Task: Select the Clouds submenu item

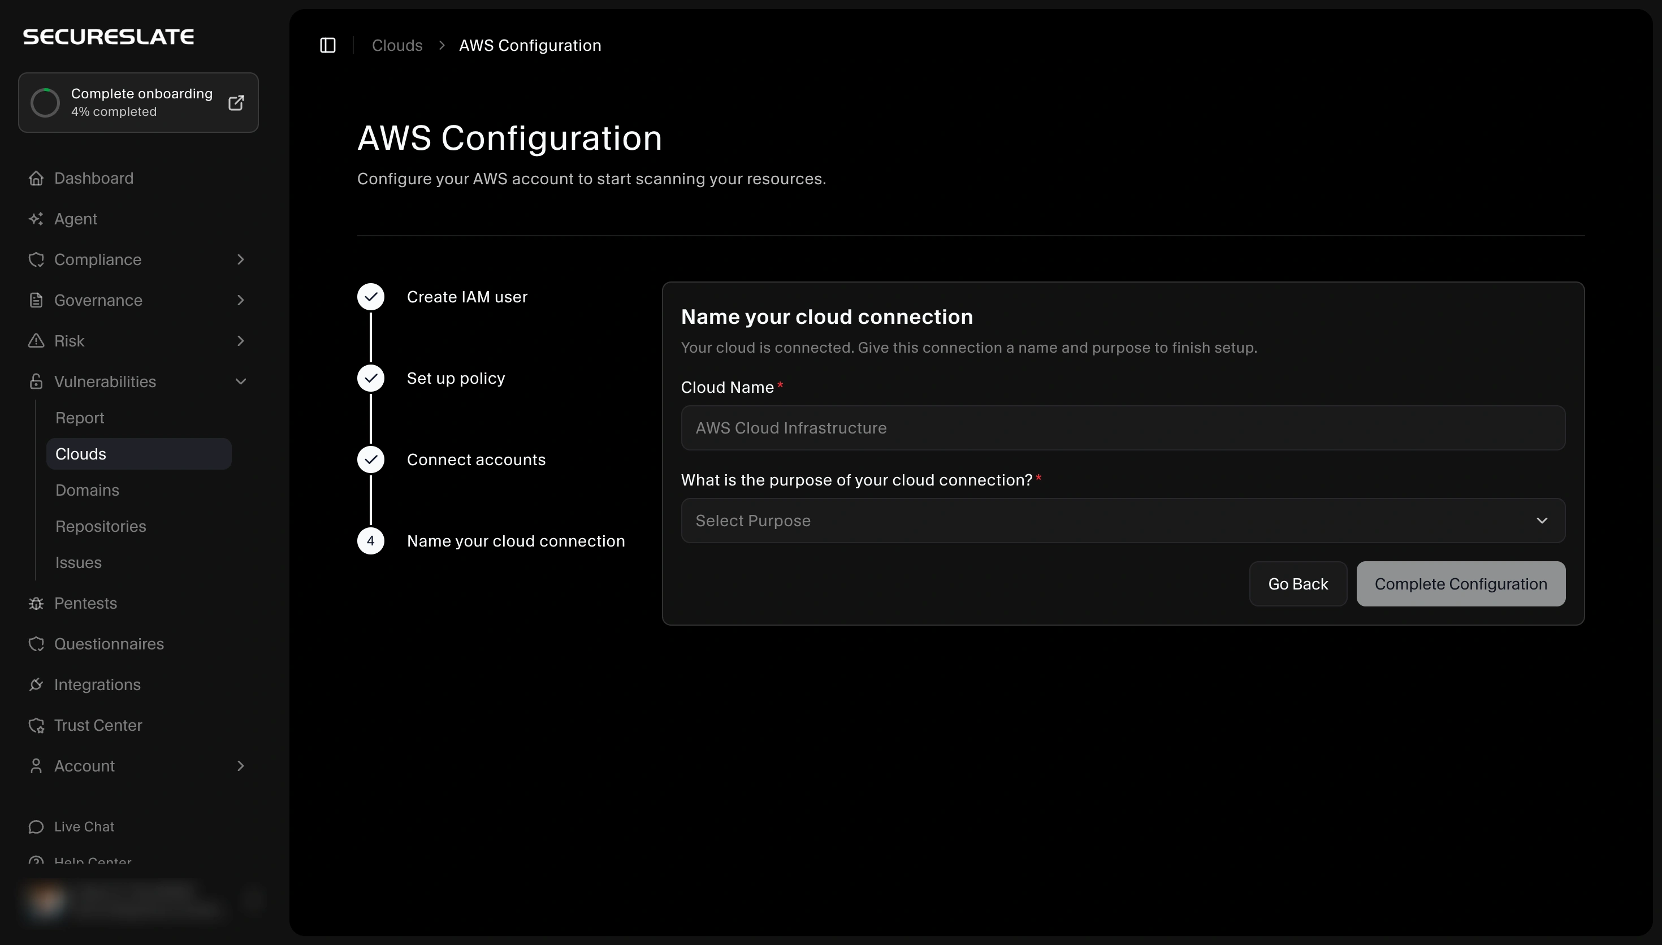Action: [139, 454]
